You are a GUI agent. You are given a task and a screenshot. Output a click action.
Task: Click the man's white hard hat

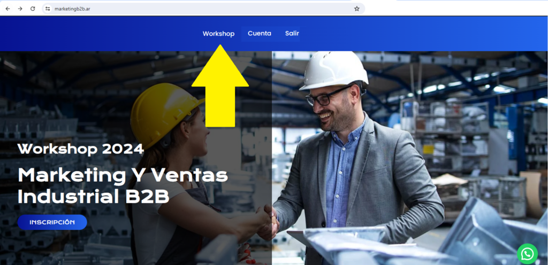[333, 70]
